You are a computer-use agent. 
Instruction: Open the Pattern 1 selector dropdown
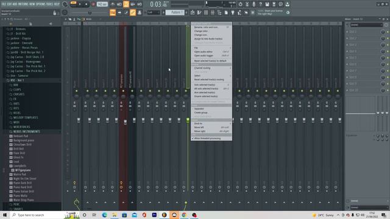(x=175, y=12)
